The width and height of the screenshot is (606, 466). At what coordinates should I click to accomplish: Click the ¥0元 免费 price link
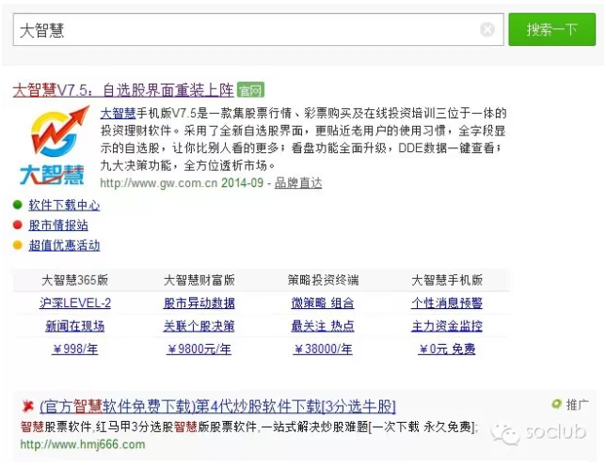coord(447,349)
